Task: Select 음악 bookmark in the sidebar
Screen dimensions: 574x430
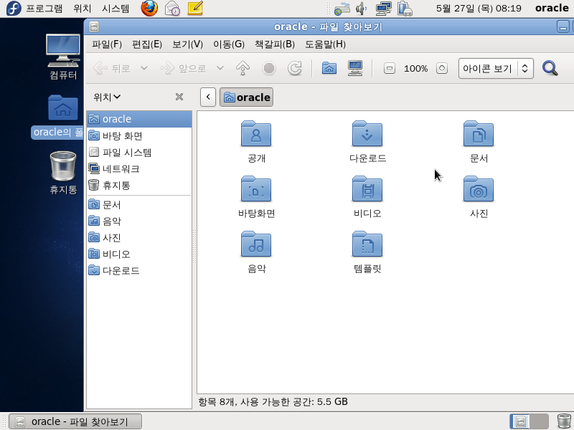Action: pos(139,221)
